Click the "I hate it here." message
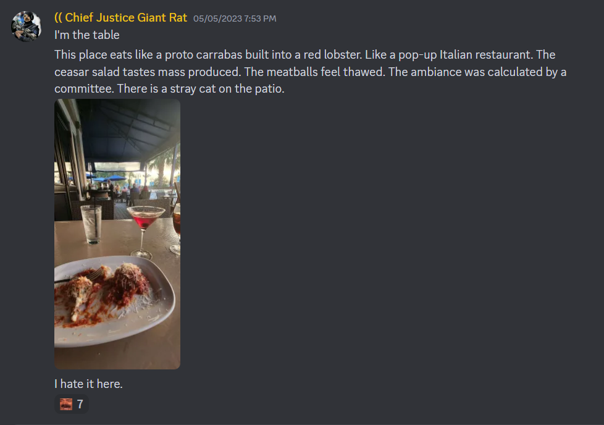The image size is (604, 425). pyautogui.click(x=88, y=384)
